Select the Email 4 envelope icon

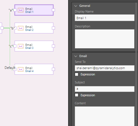tap(21, 69)
